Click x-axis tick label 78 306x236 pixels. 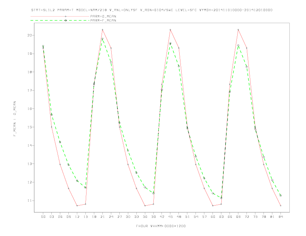(x=263, y=217)
